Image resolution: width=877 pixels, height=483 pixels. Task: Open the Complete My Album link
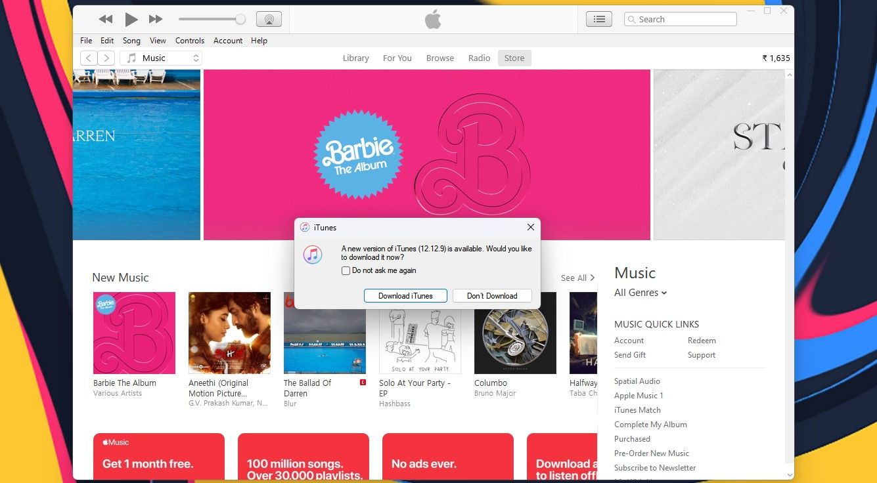650,425
